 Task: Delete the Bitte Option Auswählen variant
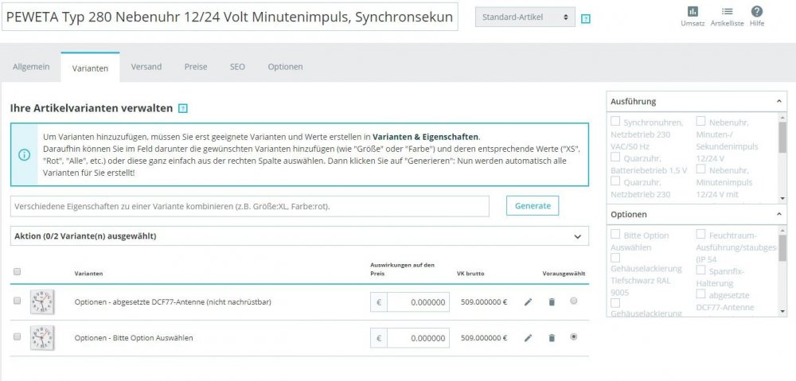tap(552, 338)
